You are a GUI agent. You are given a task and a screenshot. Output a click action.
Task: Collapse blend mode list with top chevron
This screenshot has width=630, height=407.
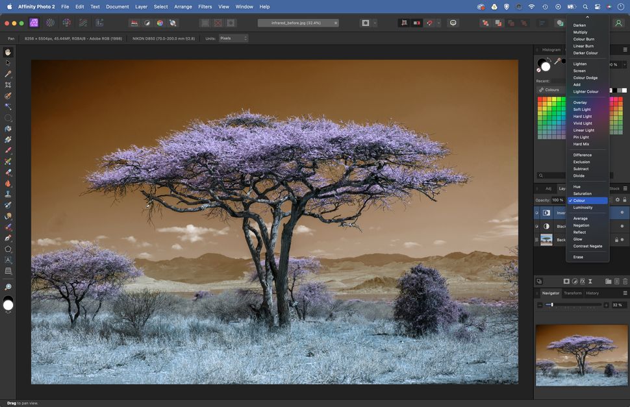[x=587, y=18]
